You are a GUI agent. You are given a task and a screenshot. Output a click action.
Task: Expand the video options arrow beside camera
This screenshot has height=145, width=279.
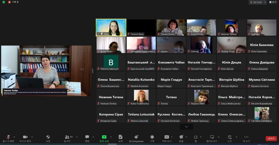click(32, 137)
